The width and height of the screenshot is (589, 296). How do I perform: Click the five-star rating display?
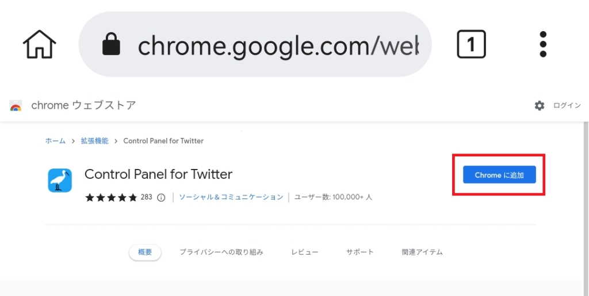111,197
